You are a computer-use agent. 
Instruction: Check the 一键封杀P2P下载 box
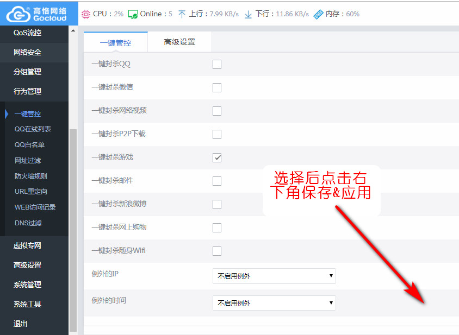click(217, 135)
